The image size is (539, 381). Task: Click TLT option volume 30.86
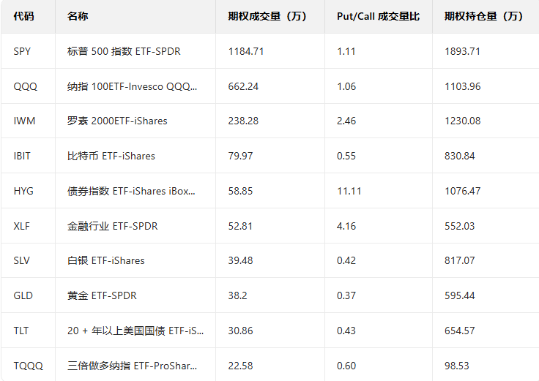240,331
